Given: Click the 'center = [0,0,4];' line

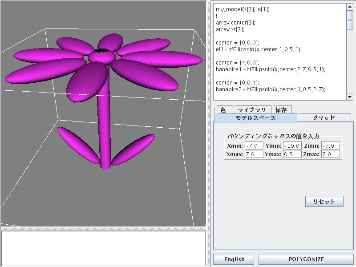Looking at the screenshot, I should (x=237, y=83).
